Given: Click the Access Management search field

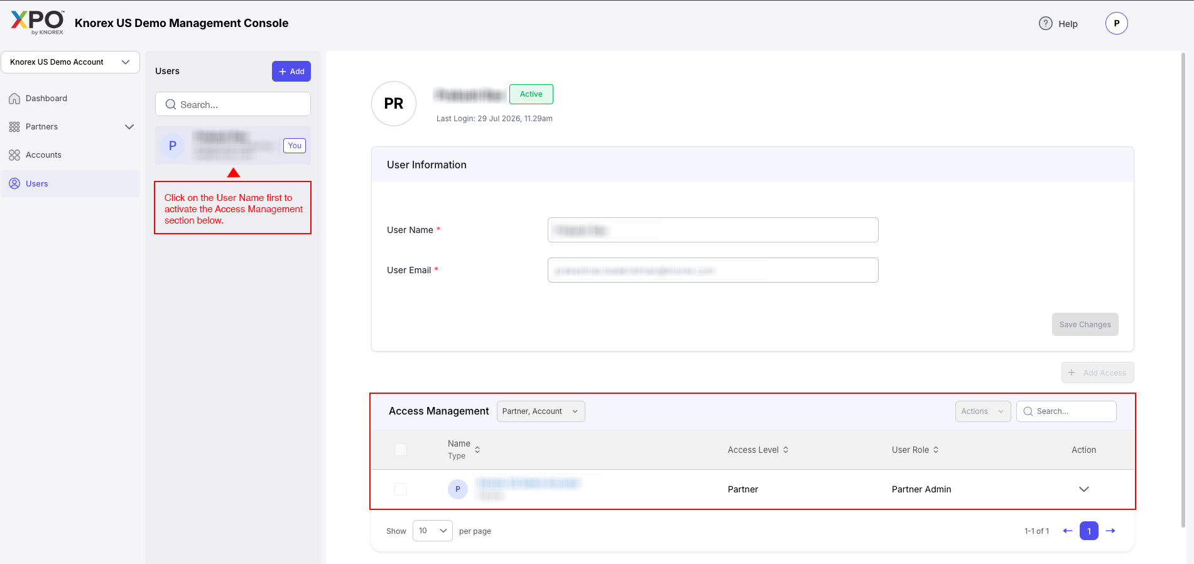Looking at the screenshot, I should [x=1066, y=411].
